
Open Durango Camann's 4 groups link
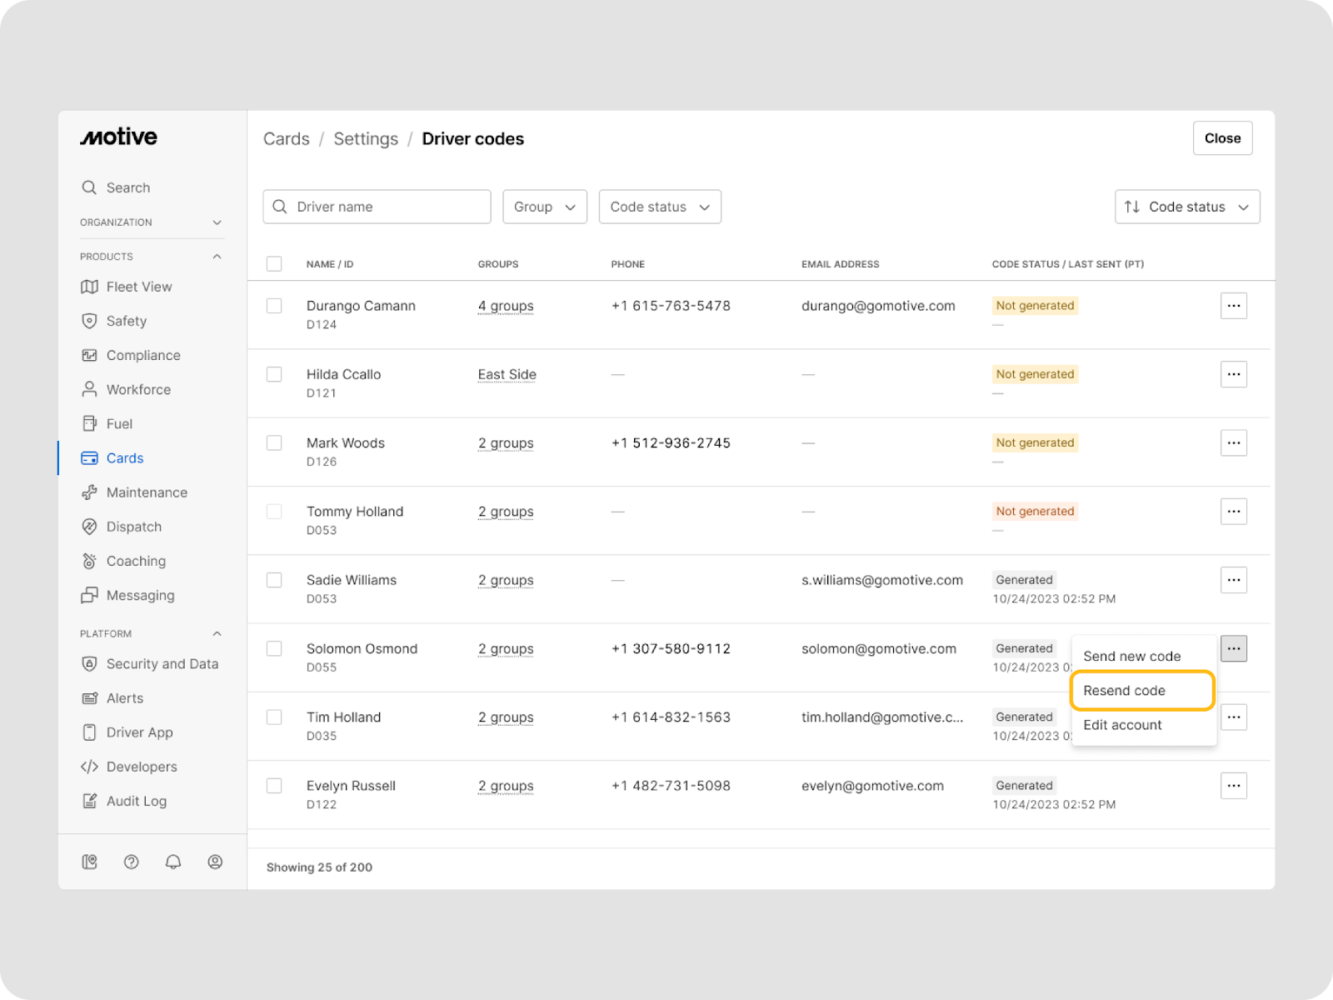(506, 306)
